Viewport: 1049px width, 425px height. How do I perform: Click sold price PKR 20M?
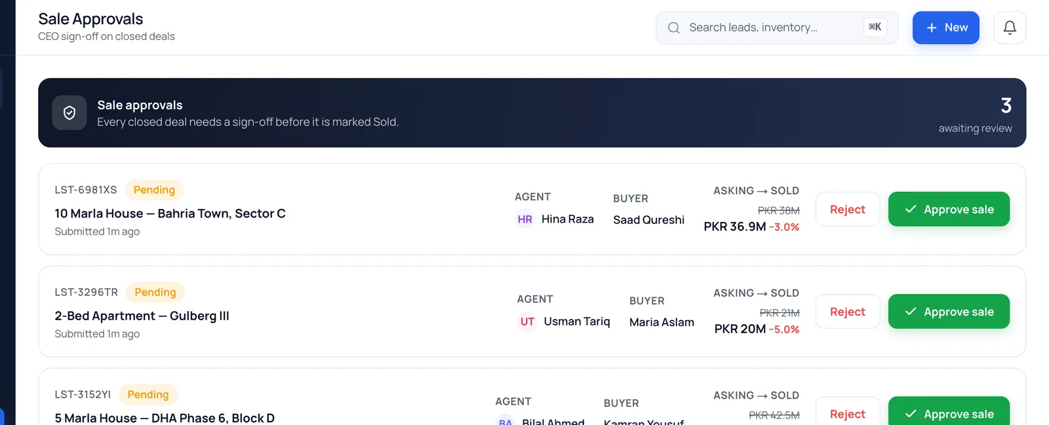click(x=740, y=329)
